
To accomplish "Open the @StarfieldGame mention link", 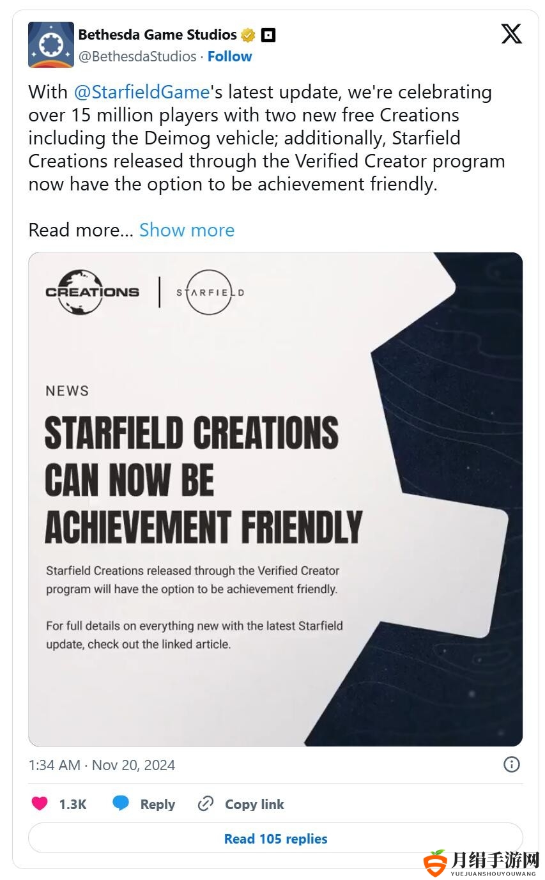I will [142, 92].
